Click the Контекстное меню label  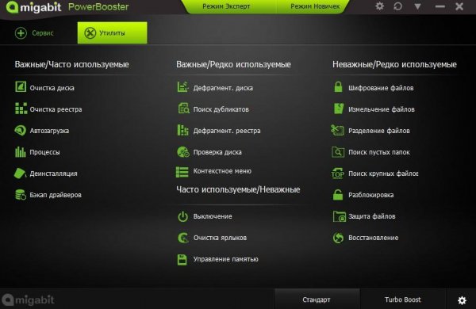(x=222, y=171)
